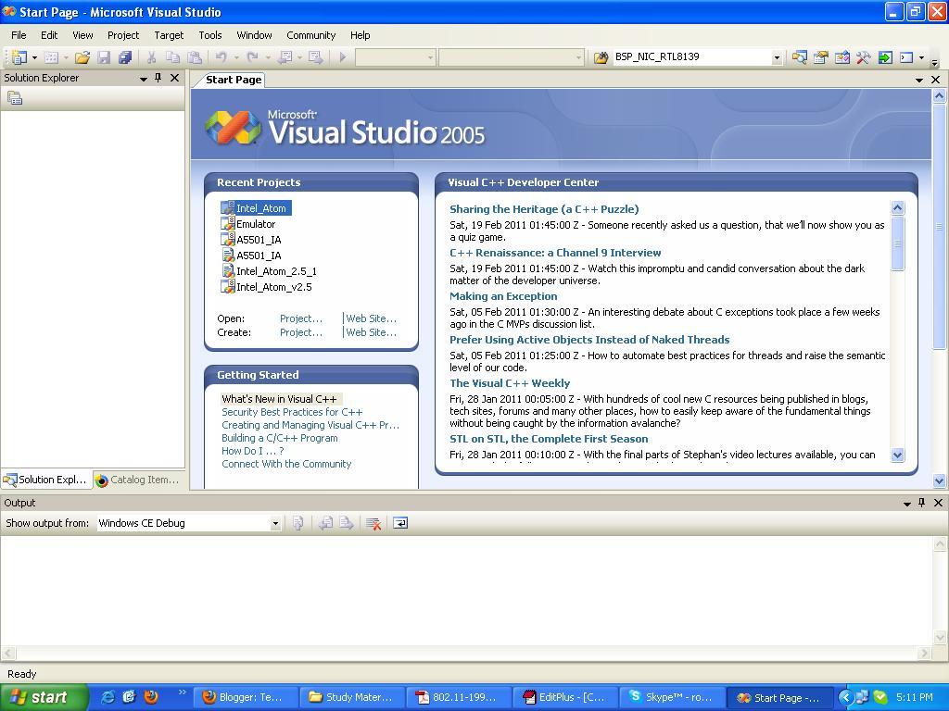Expand Command Window icon dropdown arrow

pyautogui.click(x=921, y=58)
